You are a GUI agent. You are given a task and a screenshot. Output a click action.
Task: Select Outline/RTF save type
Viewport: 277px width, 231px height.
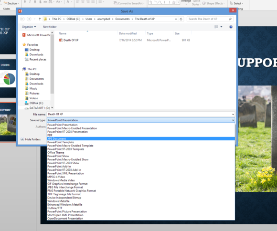pyautogui.click(x=141, y=208)
